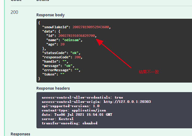Click the access-control-allow-origin URL
The height and width of the screenshot is (136, 192).
tap(127, 102)
